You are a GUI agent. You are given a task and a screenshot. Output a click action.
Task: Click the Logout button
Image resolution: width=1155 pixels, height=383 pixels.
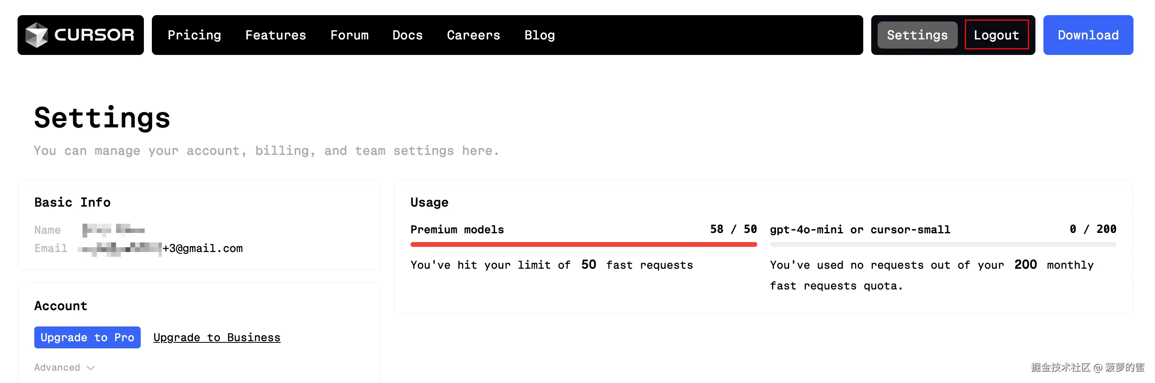(x=996, y=35)
